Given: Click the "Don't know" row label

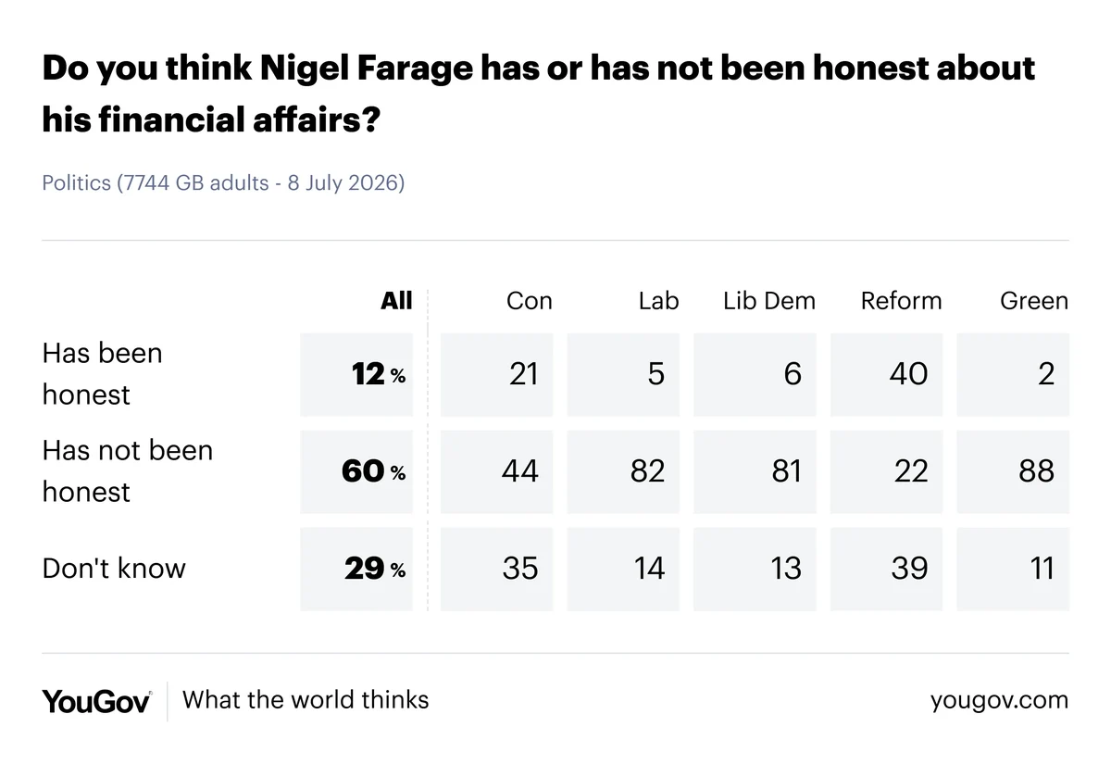Looking at the screenshot, I should 114,568.
